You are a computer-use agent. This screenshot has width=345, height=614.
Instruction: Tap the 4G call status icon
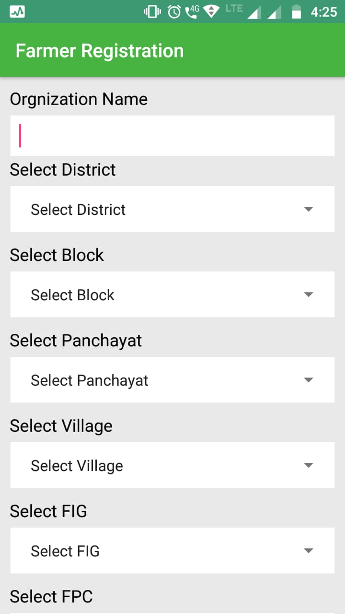pos(192,11)
